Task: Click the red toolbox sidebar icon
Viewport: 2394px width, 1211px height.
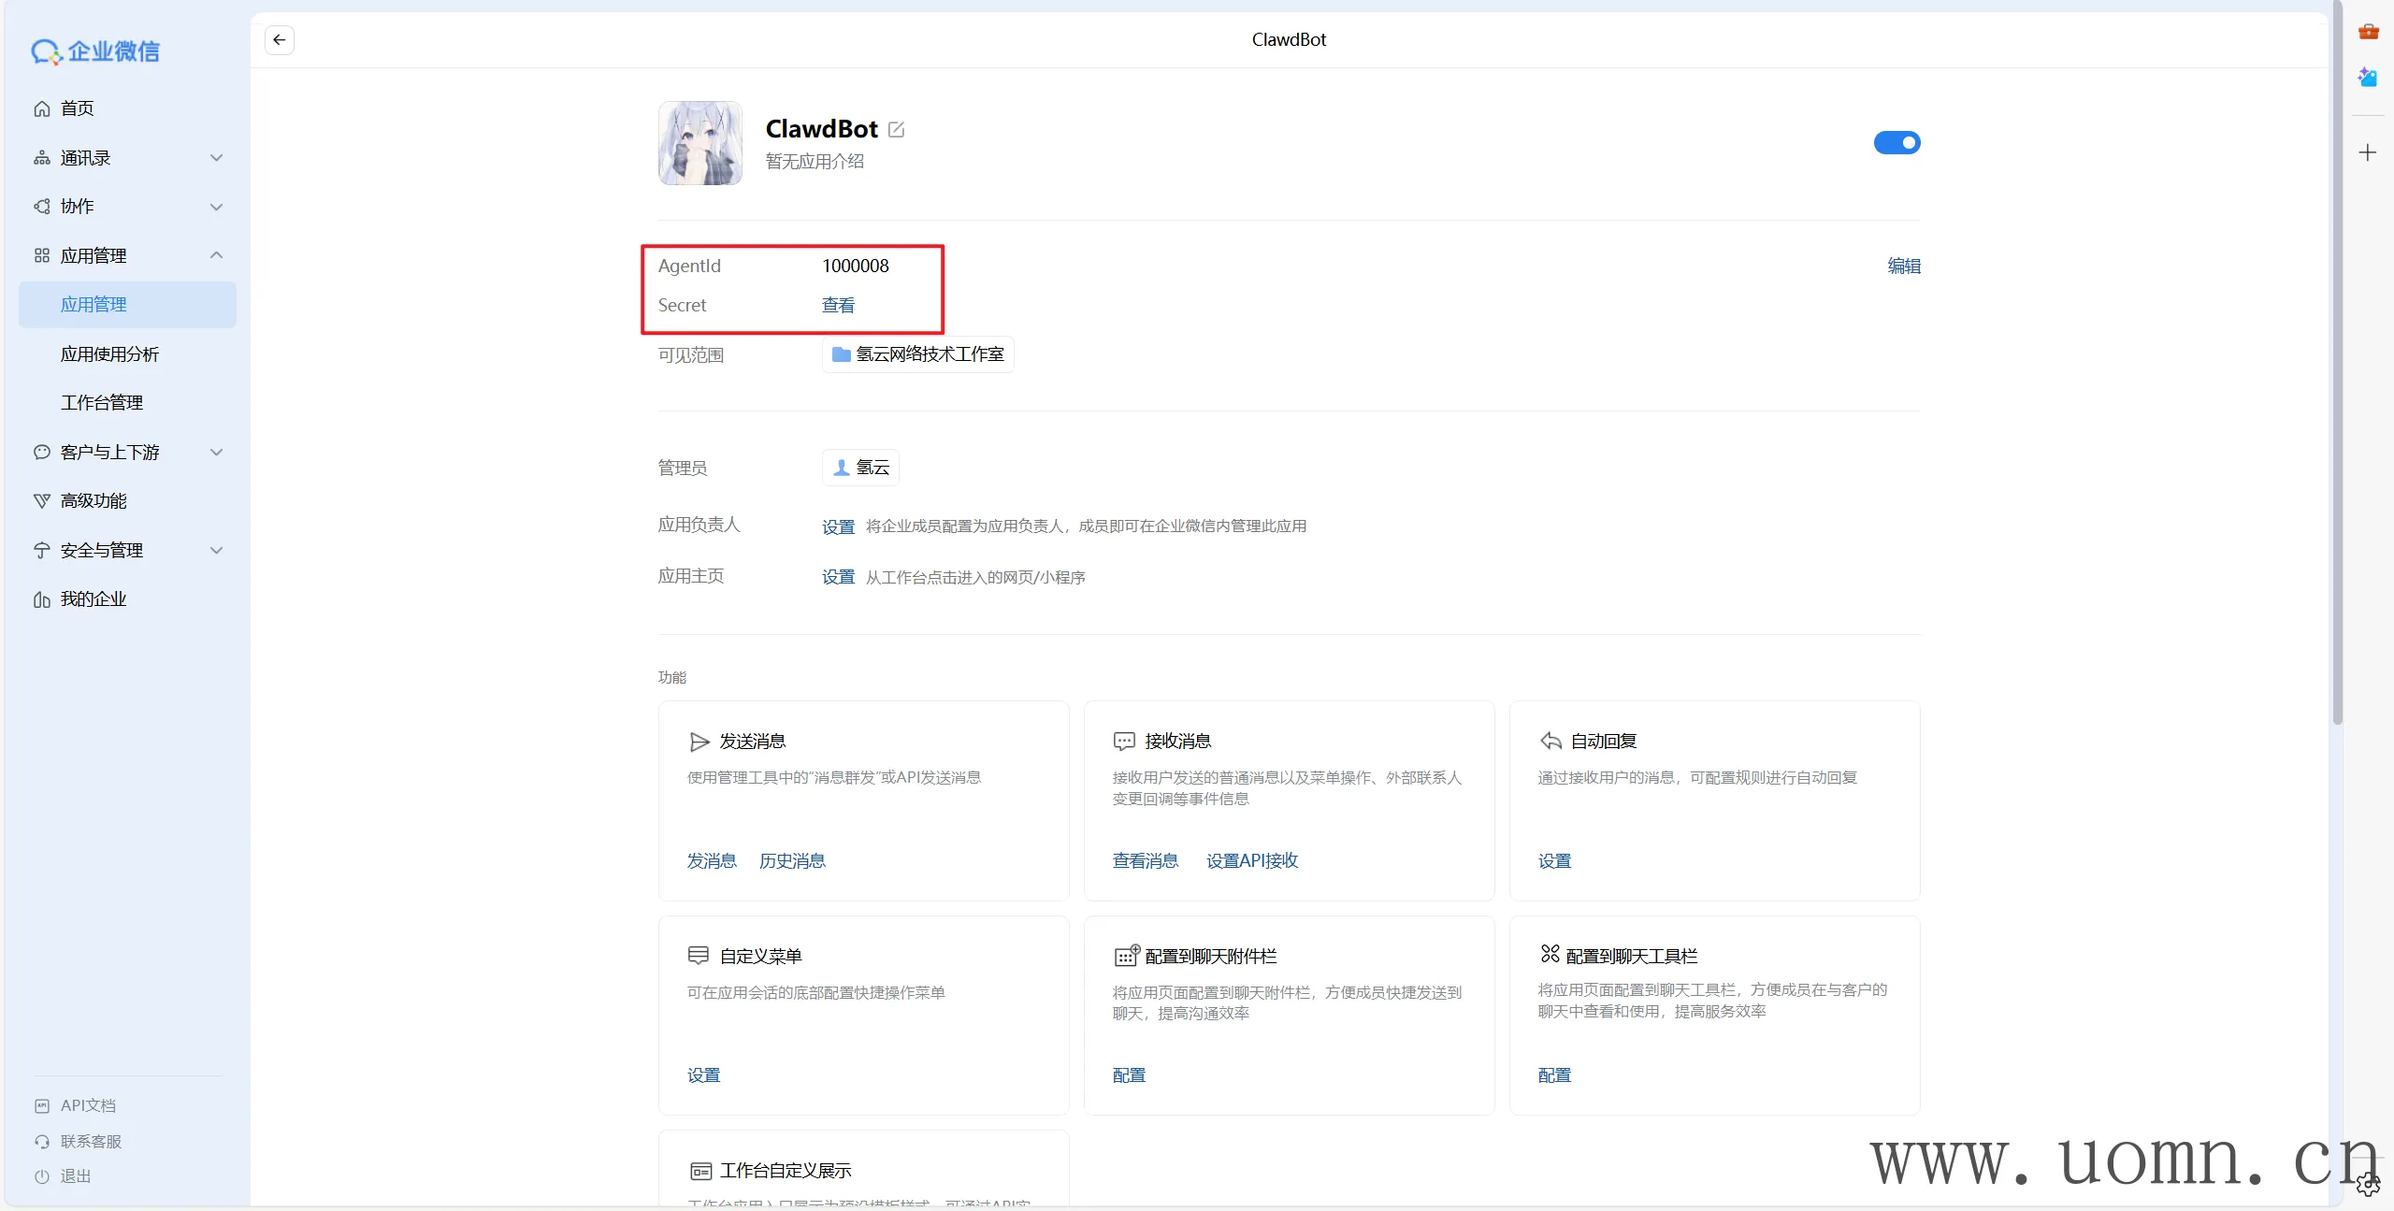Action: (2368, 32)
